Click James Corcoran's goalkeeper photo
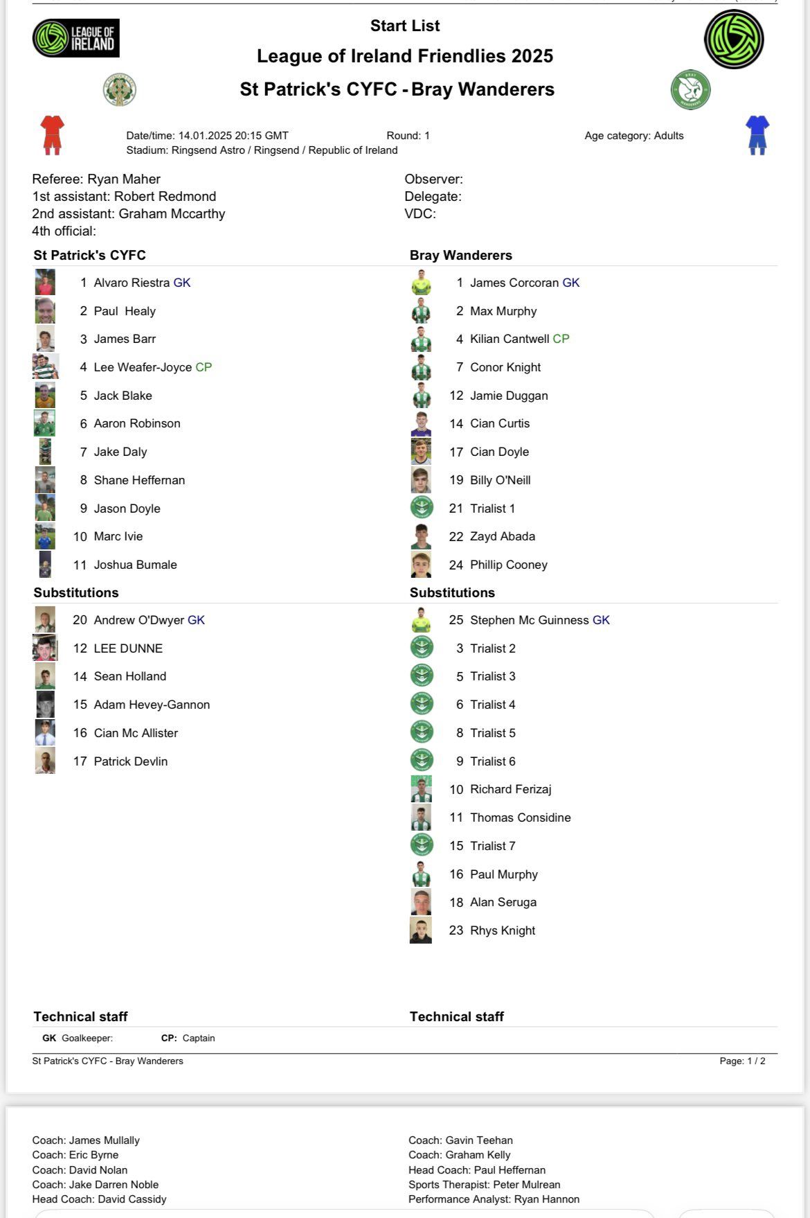This screenshot has width=810, height=1218. pyautogui.click(x=421, y=283)
